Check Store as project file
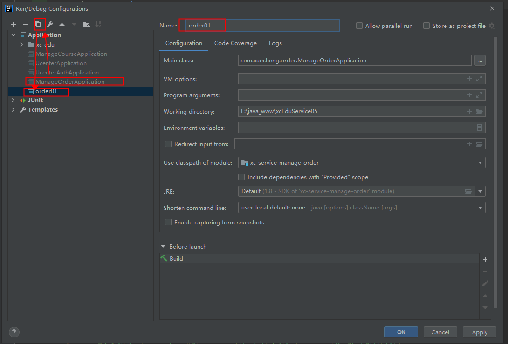The image size is (508, 344). [x=426, y=26]
